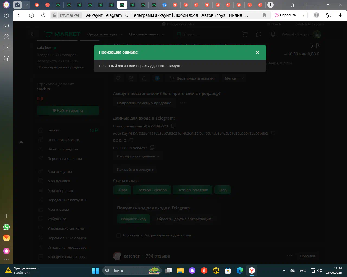347x277 pixels.
Task: Open notifications bell in Market header
Action: pyautogui.click(x=273, y=34)
